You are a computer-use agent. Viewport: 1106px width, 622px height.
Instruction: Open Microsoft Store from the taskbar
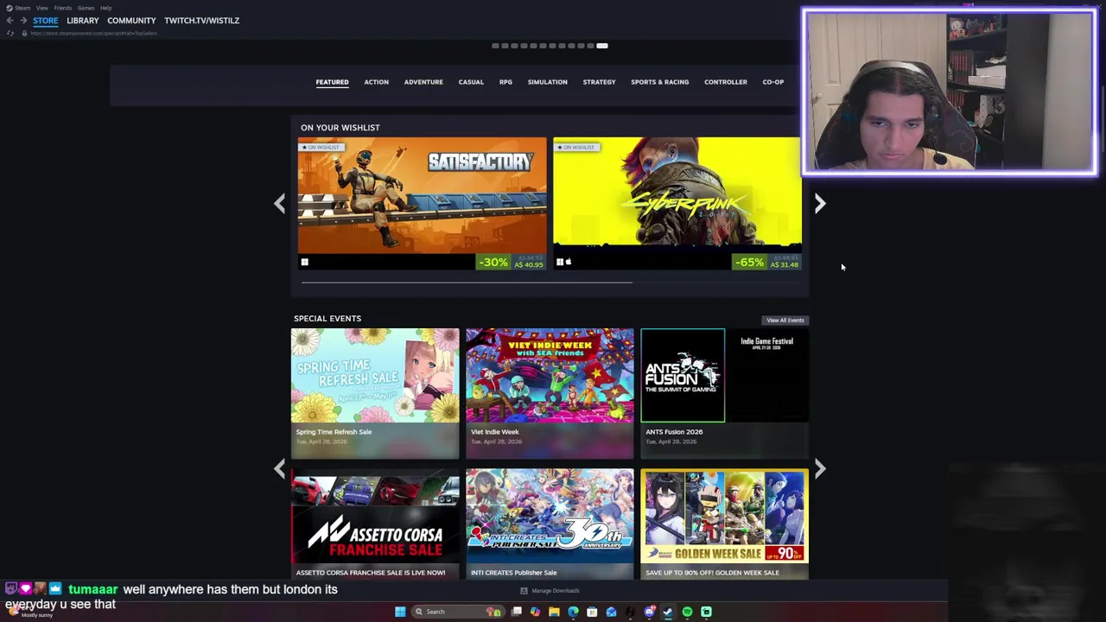[592, 612]
